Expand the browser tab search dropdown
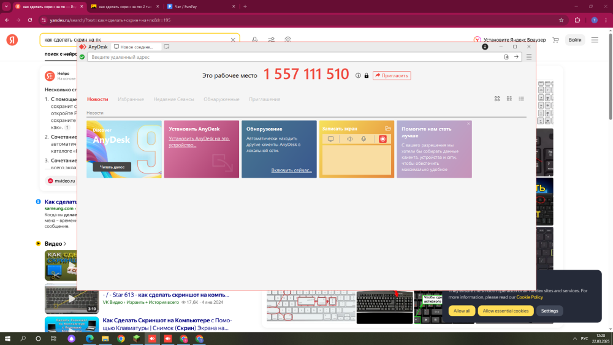 pos(6,6)
